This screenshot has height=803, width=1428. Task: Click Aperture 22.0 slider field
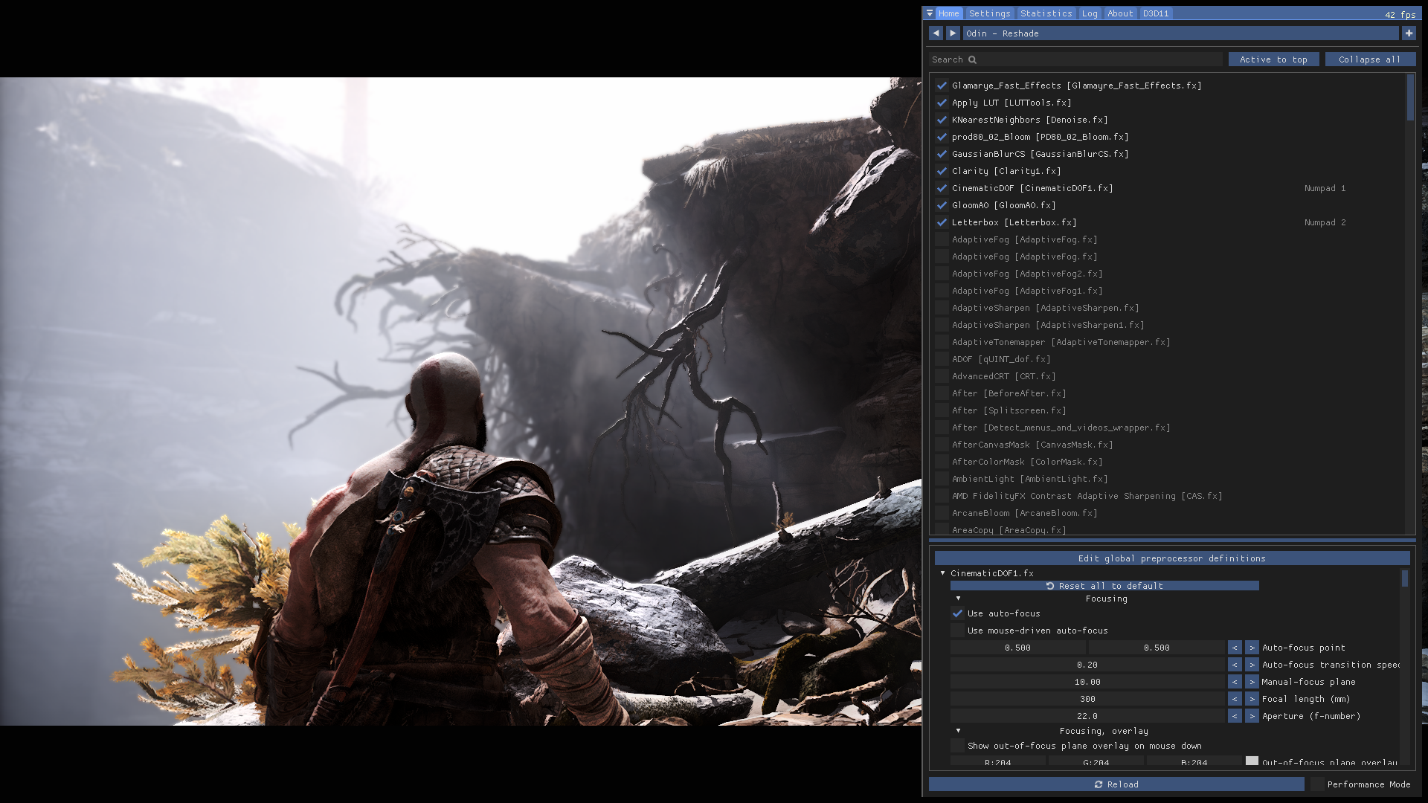pos(1087,716)
